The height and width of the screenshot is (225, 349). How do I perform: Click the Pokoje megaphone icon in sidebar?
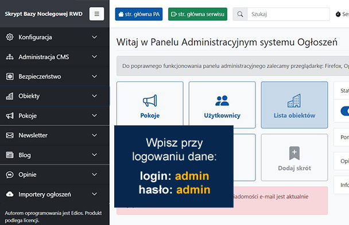click(10, 116)
